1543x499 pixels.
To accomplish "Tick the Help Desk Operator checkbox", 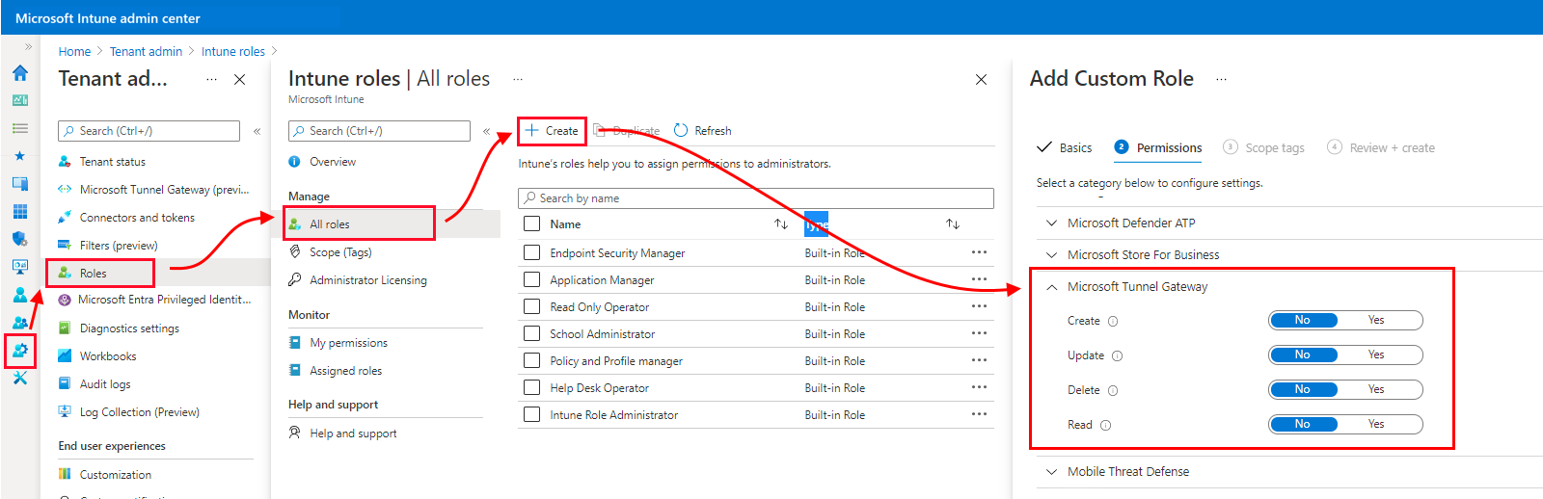I will click(531, 388).
